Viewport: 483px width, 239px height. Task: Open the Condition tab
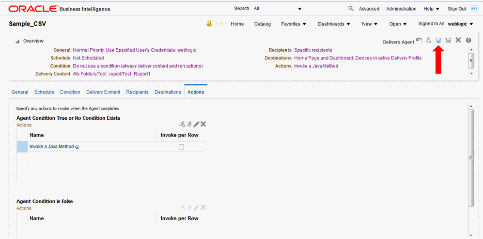click(70, 92)
